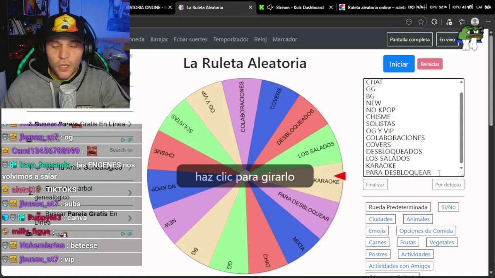The image size is (495, 278).
Task: Choose the Sí/No wheel preset
Action: [x=449, y=207]
